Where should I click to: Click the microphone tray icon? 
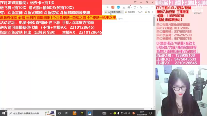coord(118,113)
